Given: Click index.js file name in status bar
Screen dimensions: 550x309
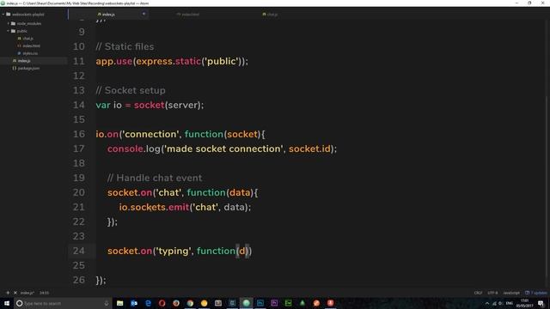Looking at the screenshot, I should tap(27, 293).
